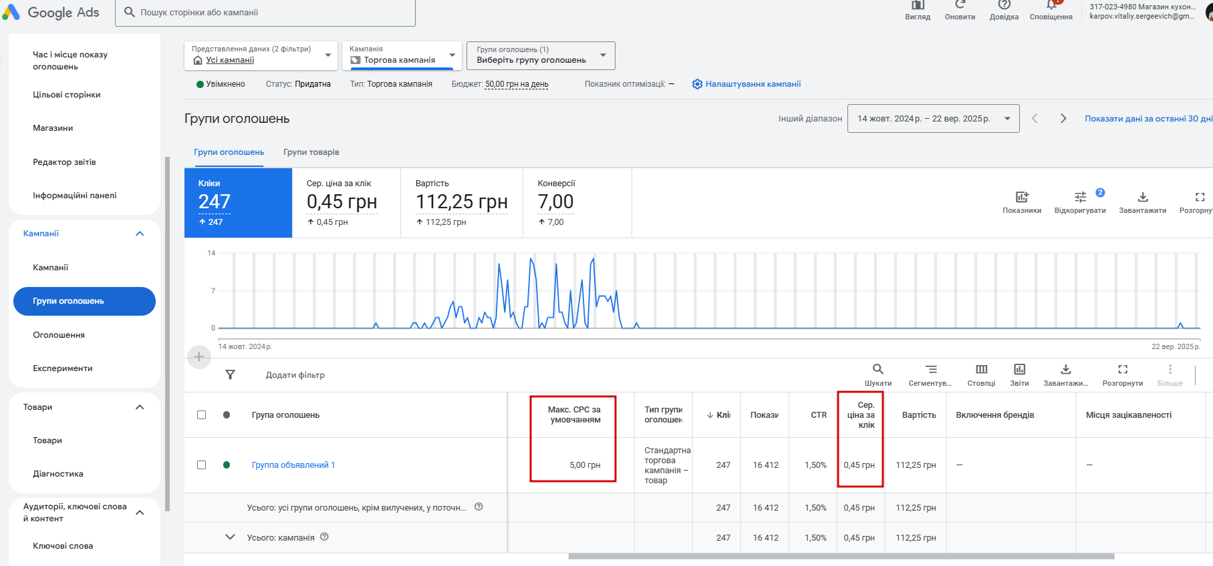Click the Google Ads logo

tap(51, 13)
